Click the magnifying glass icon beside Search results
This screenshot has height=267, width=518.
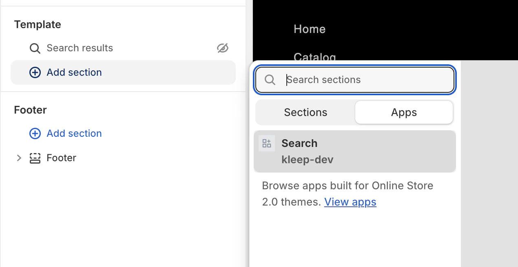tap(35, 48)
